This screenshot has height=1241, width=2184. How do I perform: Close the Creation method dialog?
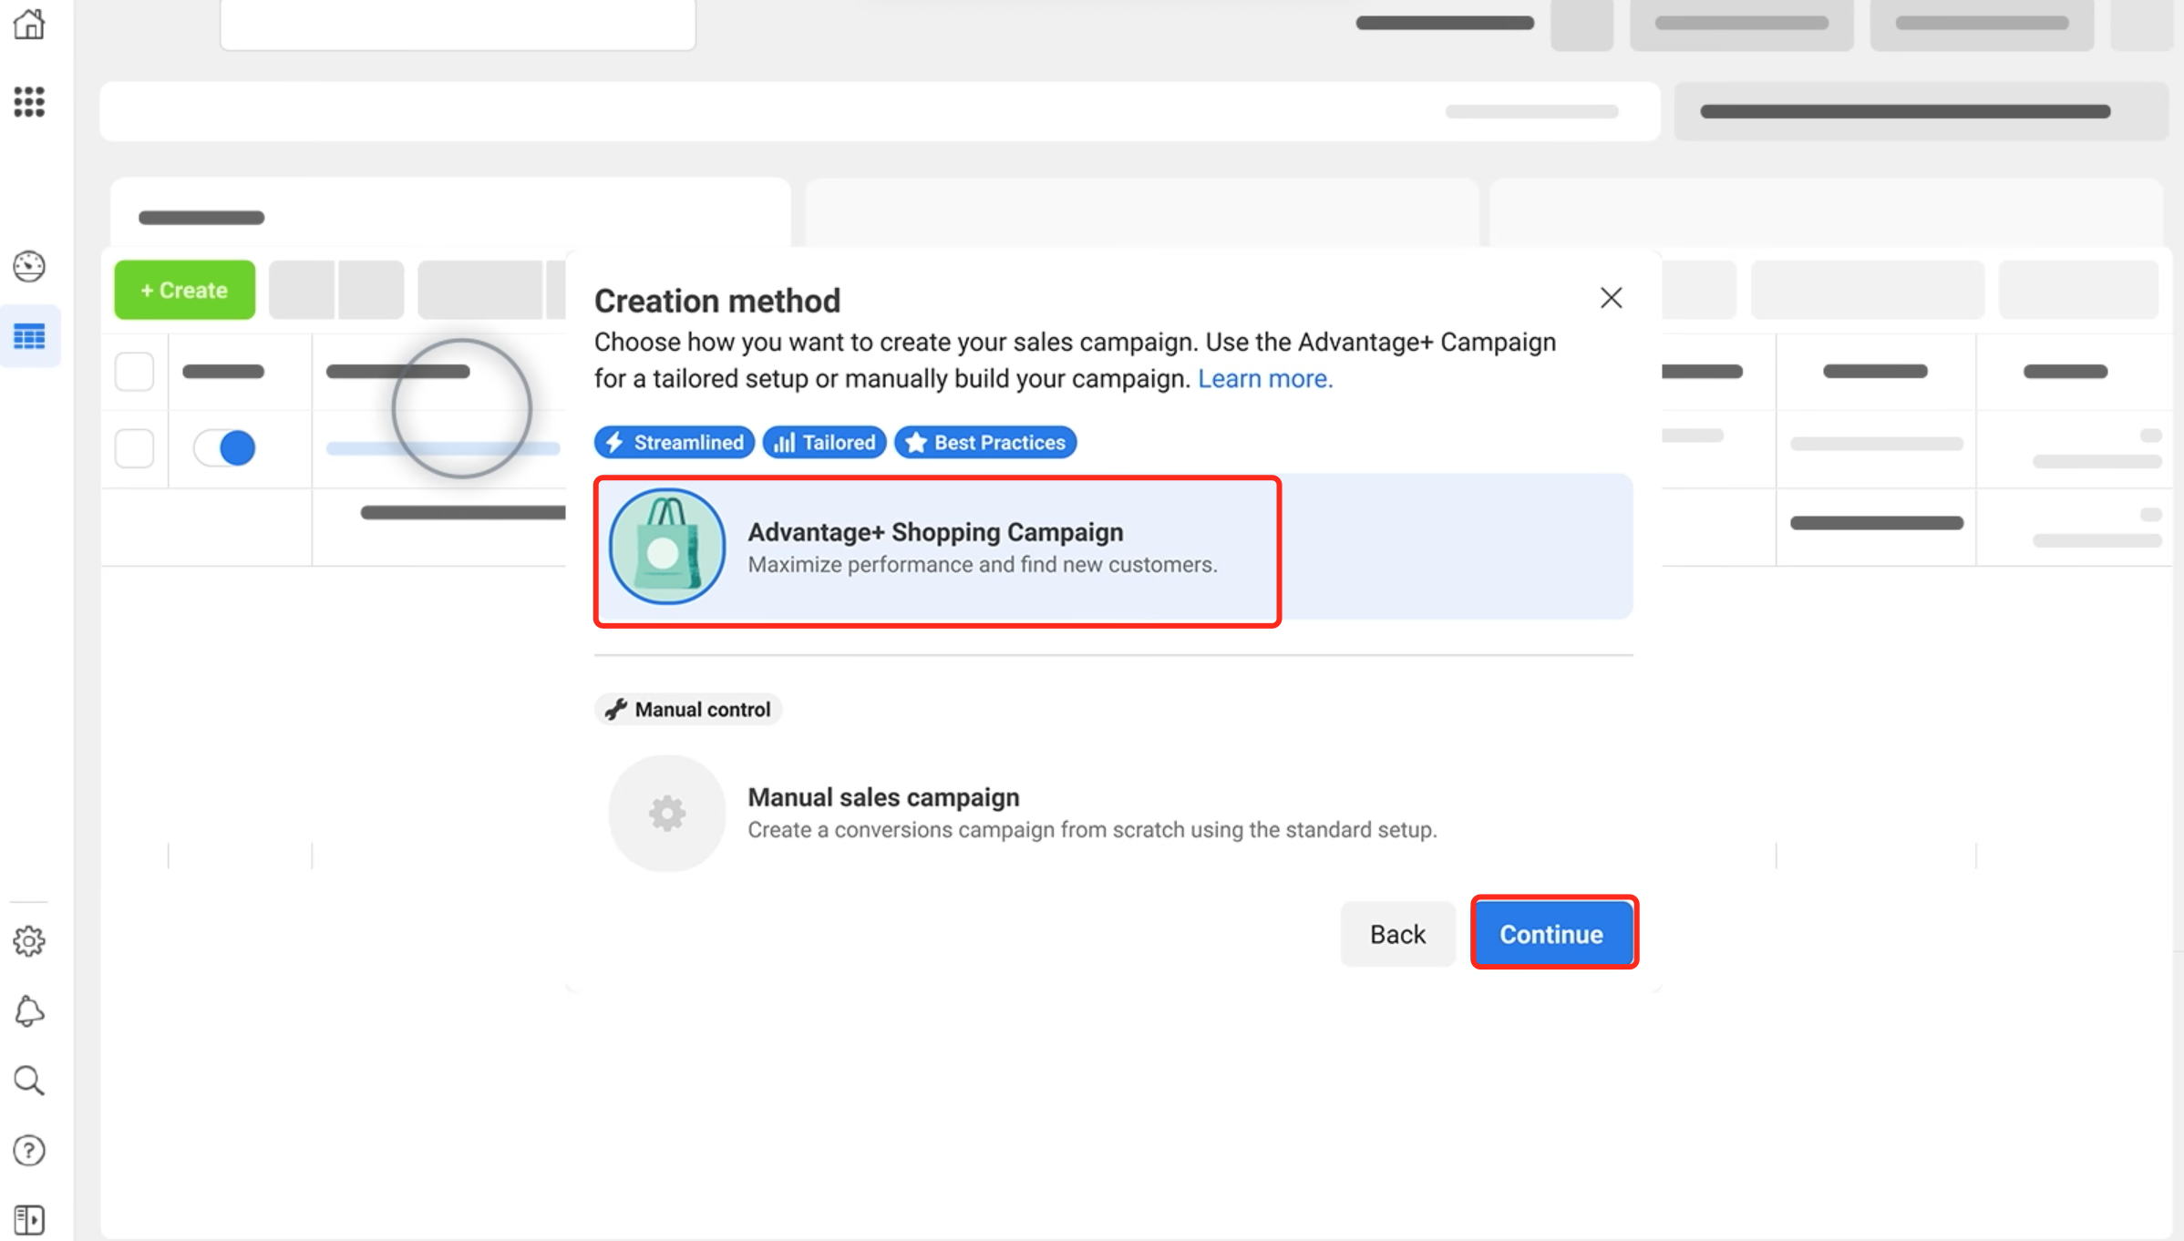(1611, 298)
